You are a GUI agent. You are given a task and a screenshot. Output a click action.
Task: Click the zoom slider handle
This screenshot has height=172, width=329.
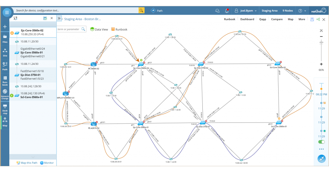321,43
